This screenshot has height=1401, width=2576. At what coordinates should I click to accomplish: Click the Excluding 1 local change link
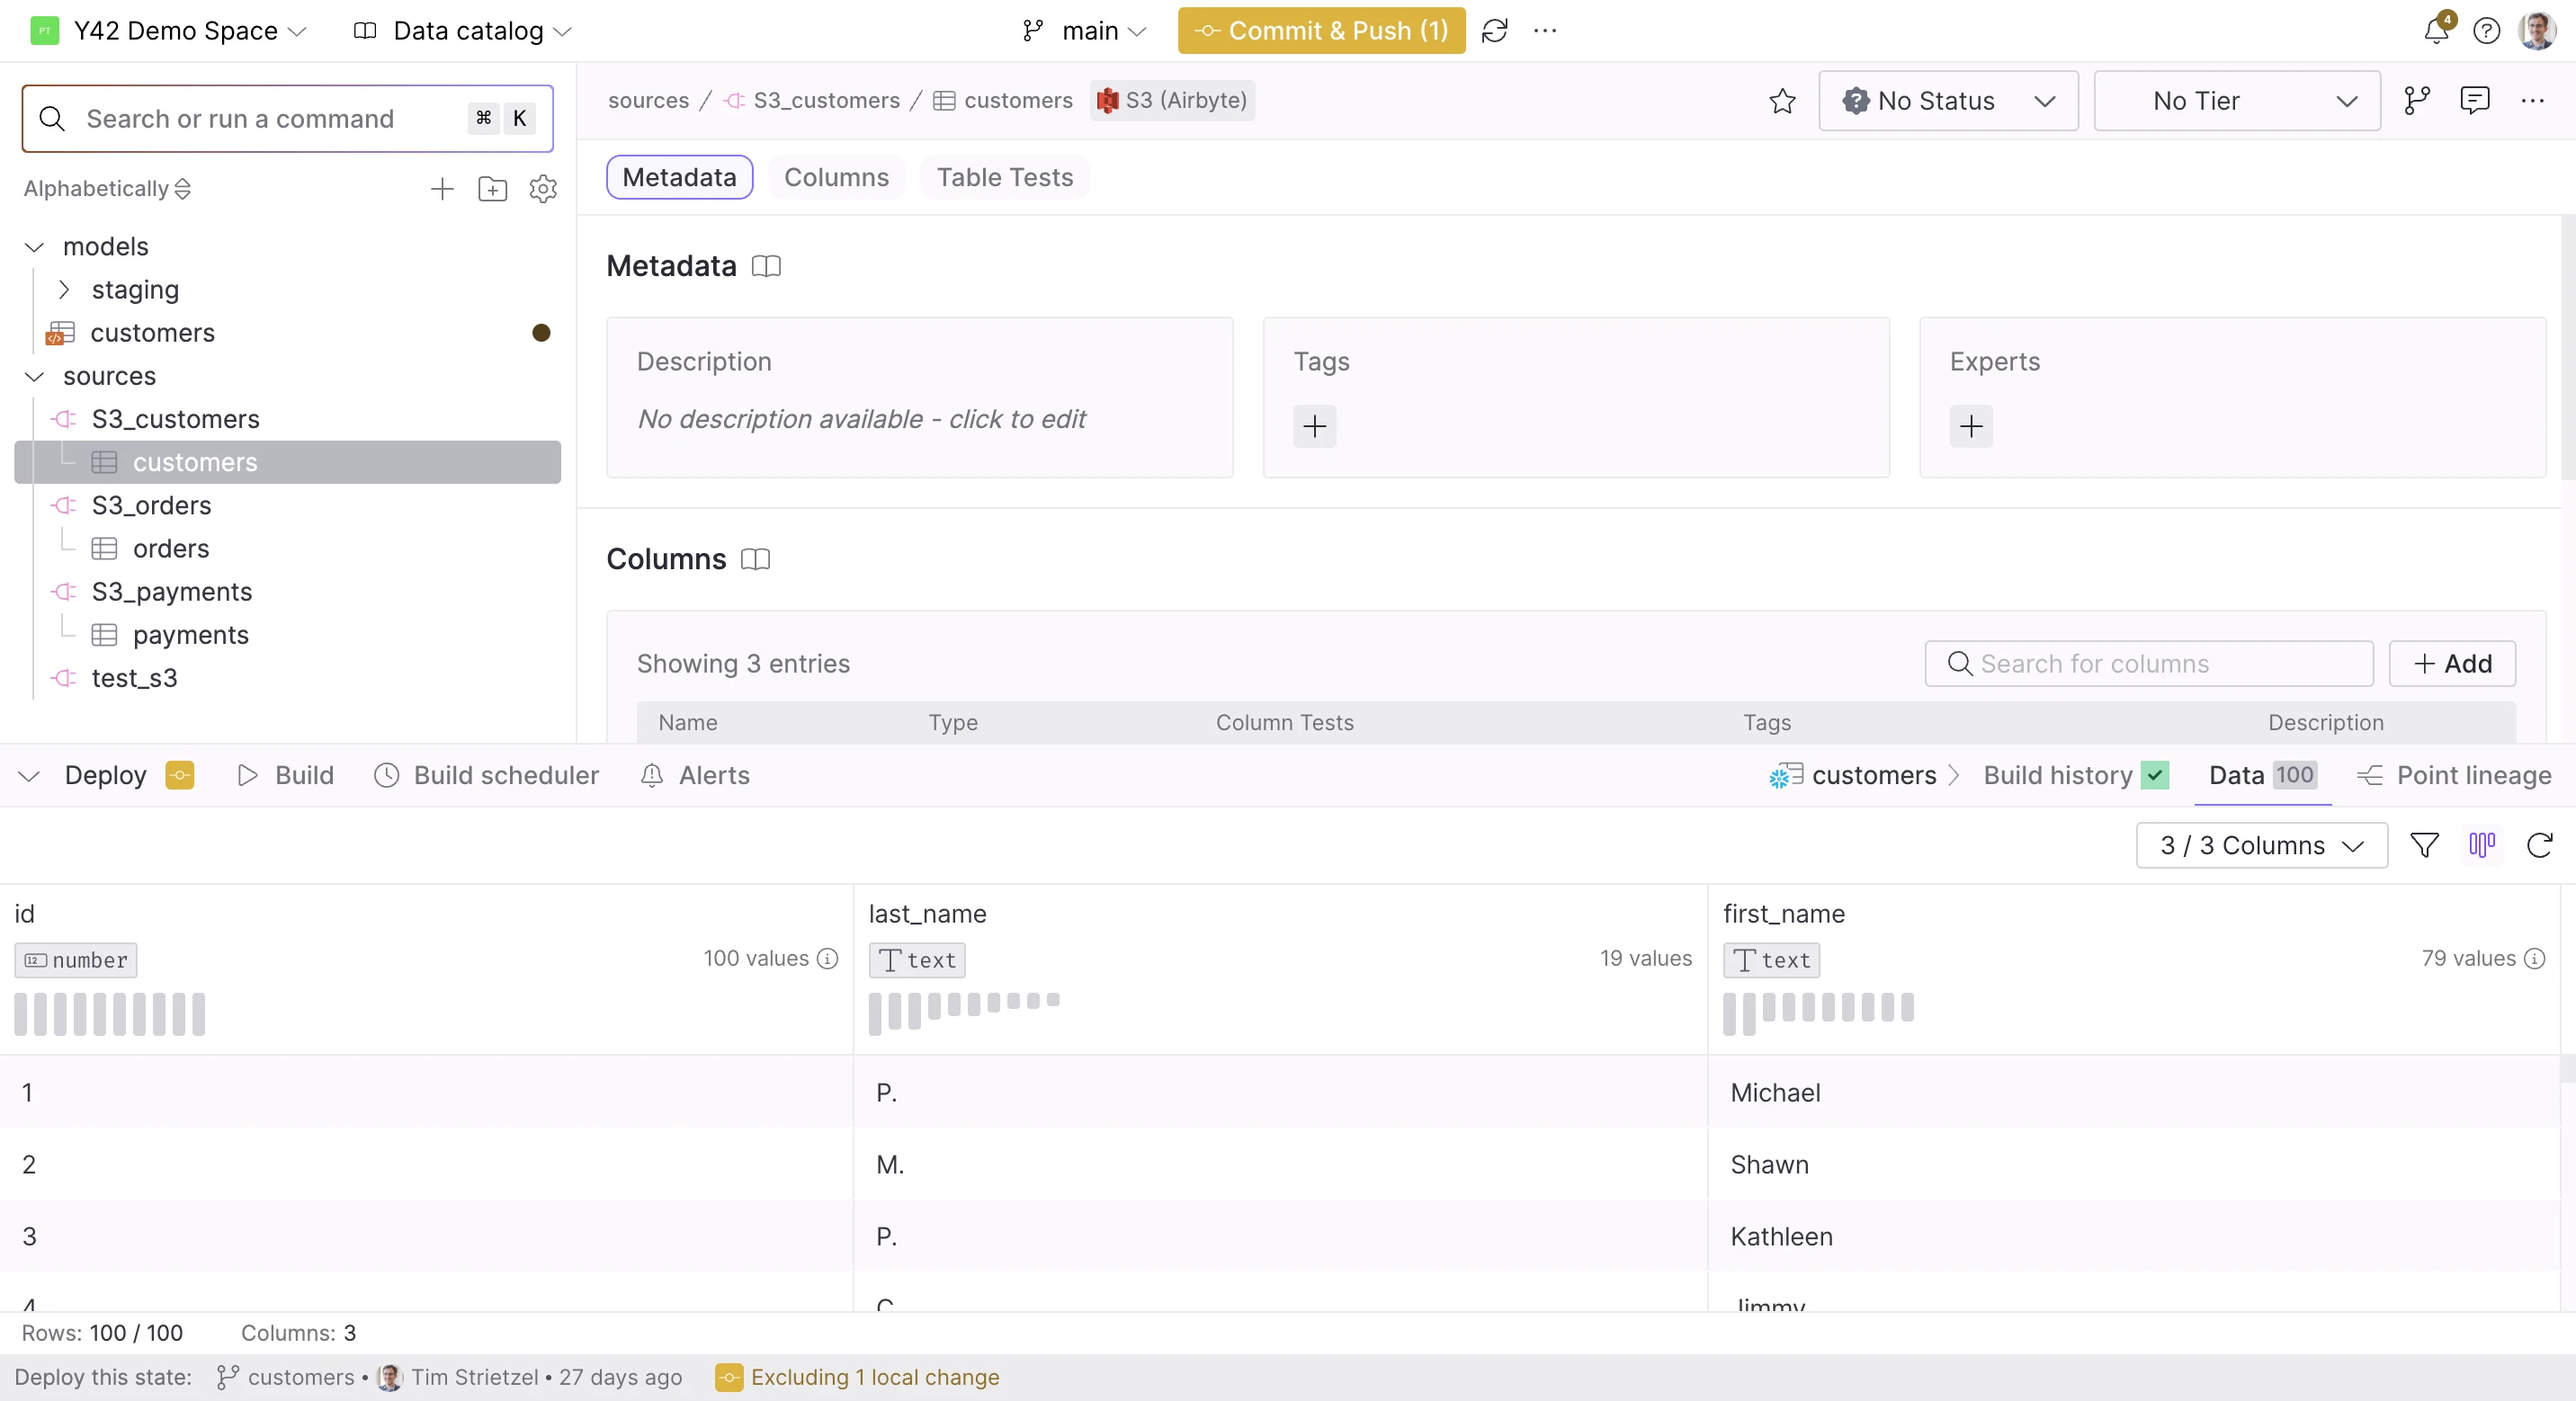pyautogui.click(x=874, y=1377)
